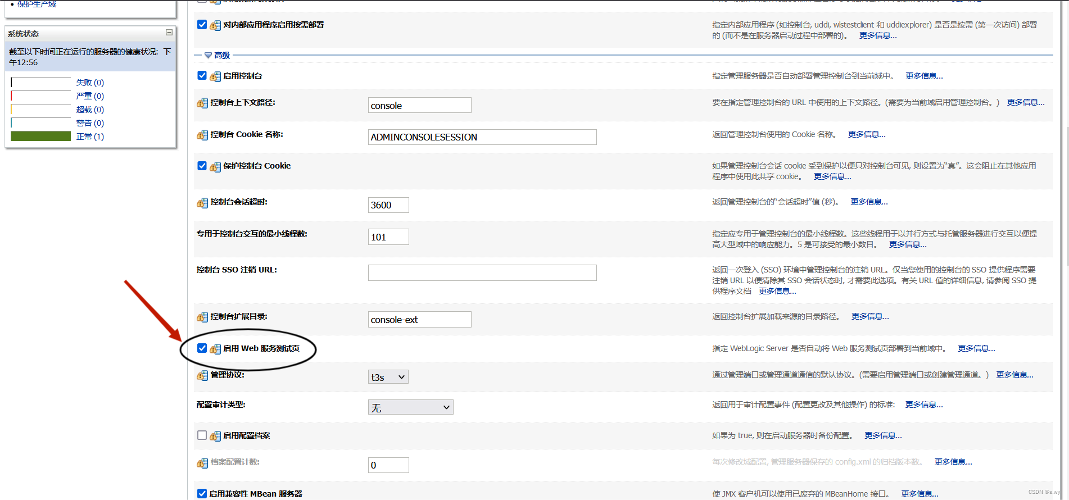The height and width of the screenshot is (500, 1069).
Task: Open 更多信息 for 启用控制台
Action: [x=924, y=76]
